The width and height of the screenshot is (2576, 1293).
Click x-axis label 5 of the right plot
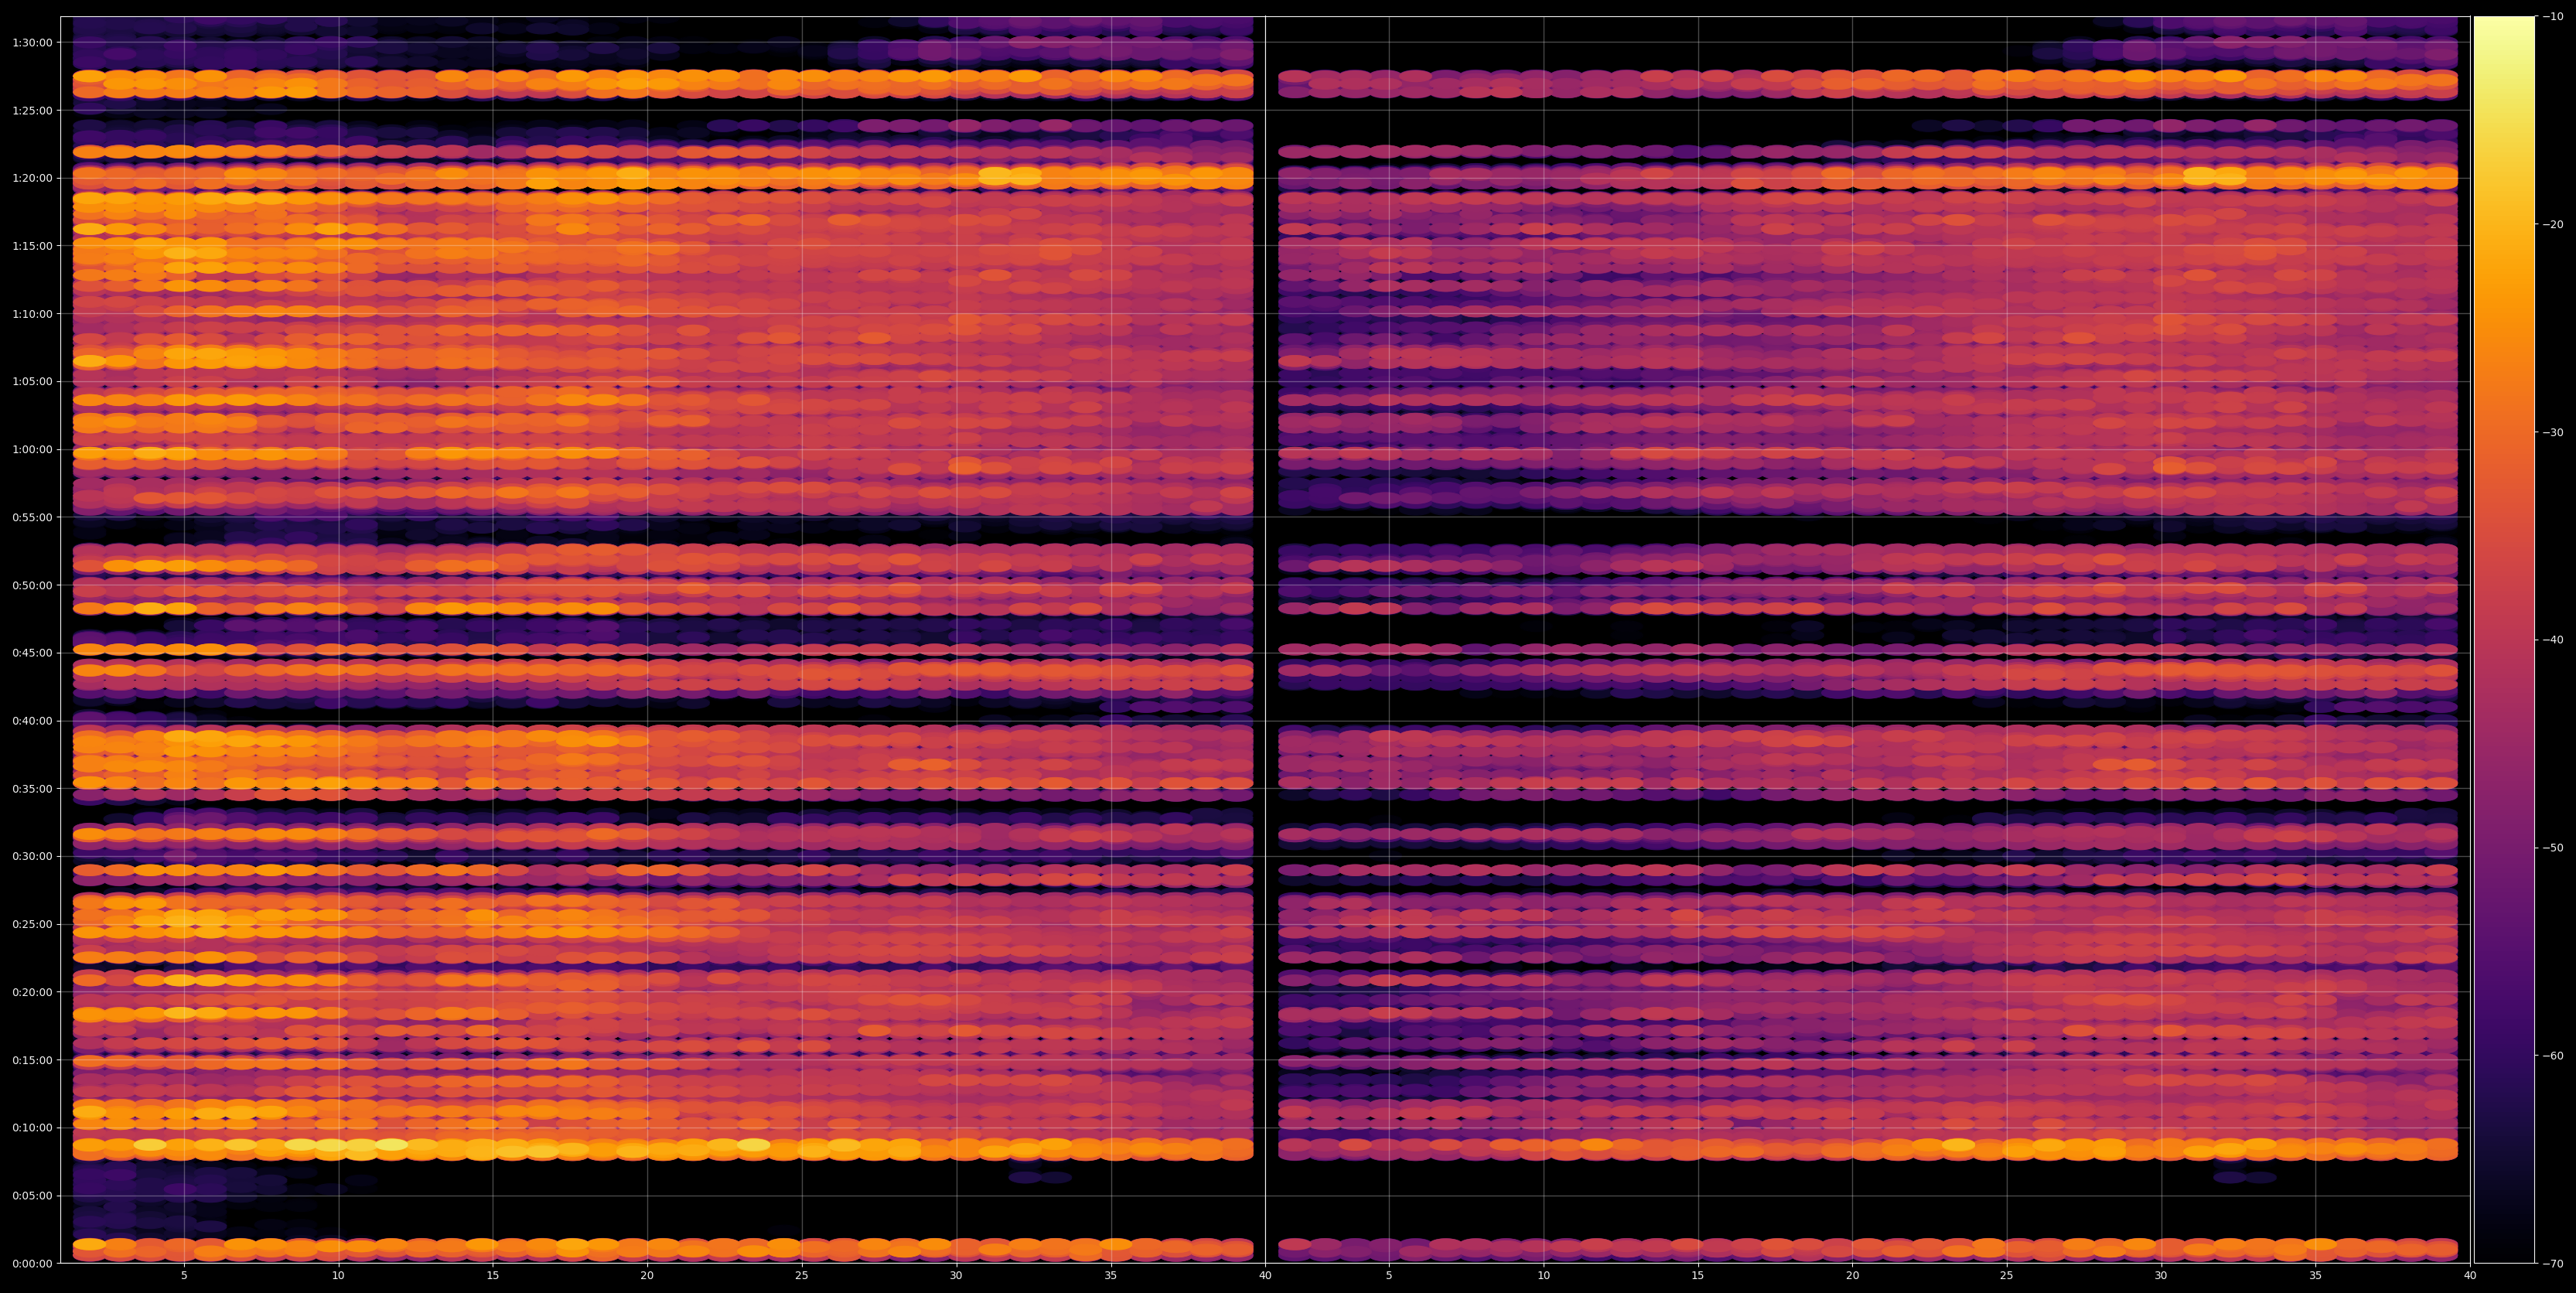[x=1389, y=1276]
